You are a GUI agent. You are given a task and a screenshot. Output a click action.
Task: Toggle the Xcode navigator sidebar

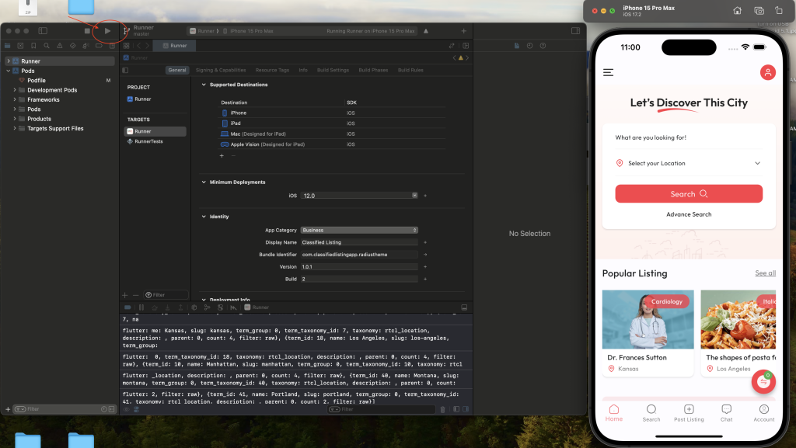pos(44,31)
